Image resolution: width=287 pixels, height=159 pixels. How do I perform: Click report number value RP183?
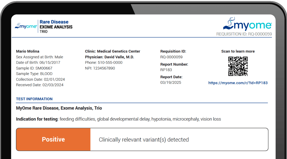click(x=166, y=70)
